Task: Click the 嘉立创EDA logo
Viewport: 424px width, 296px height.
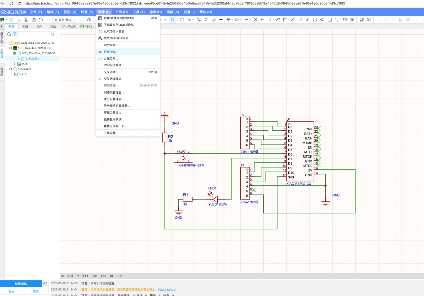Action: [14, 12]
